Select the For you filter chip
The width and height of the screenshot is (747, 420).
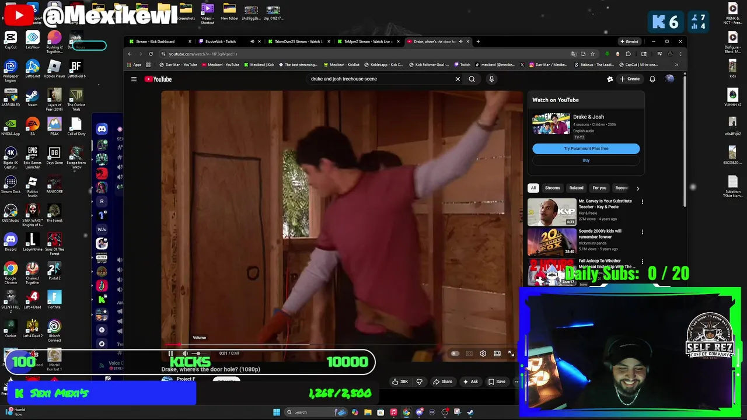click(599, 188)
